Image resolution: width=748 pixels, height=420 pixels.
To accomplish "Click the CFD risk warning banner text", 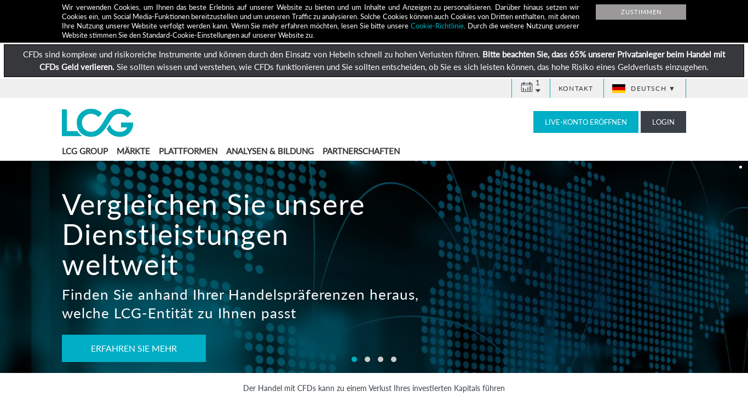I will click(374, 61).
